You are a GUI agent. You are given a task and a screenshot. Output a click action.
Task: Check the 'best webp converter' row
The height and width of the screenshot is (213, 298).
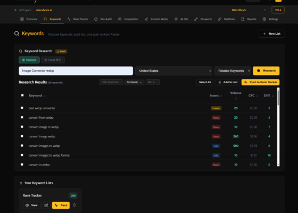pos(22,108)
